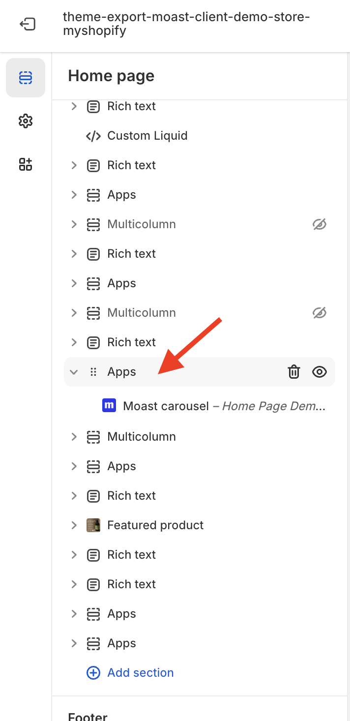Hide the selected Apps section
Screen dimensions: 350x721
click(320, 372)
